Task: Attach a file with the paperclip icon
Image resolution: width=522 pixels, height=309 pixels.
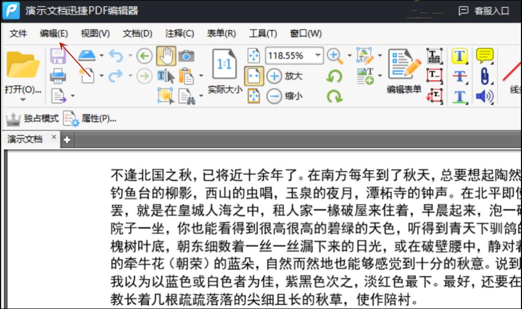Action: (485, 76)
